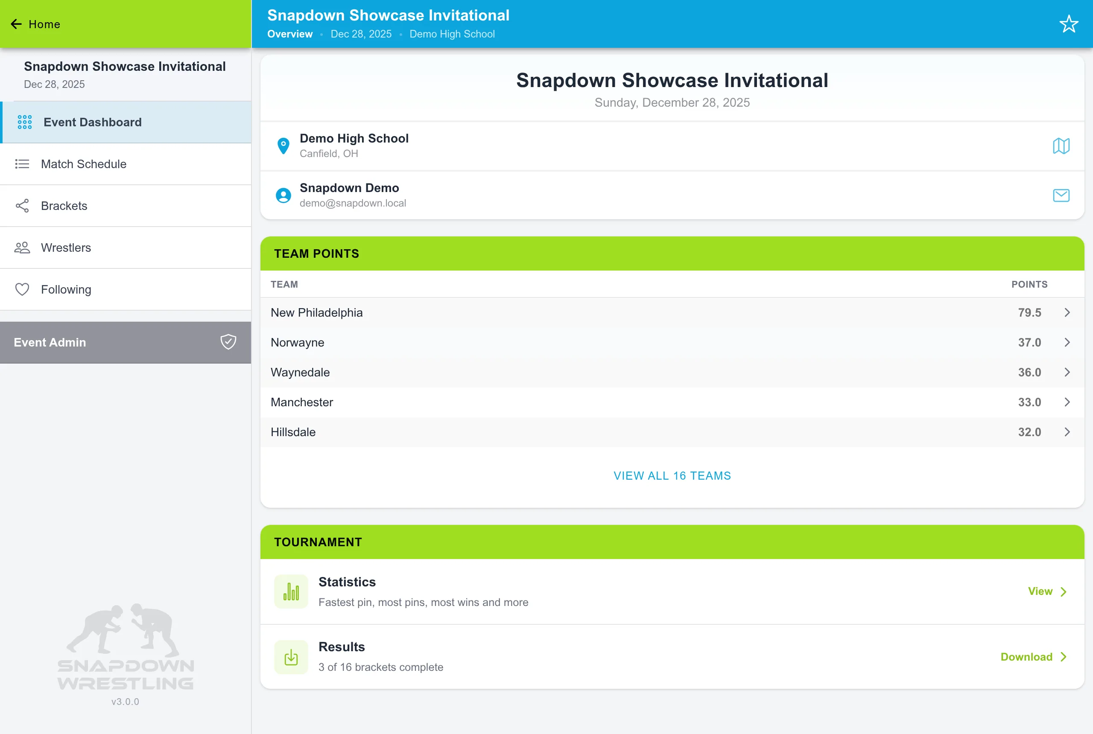This screenshot has height=734, width=1093.
Task: Click 'Sunday, December 28, 2025' date text
Action: click(x=672, y=102)
